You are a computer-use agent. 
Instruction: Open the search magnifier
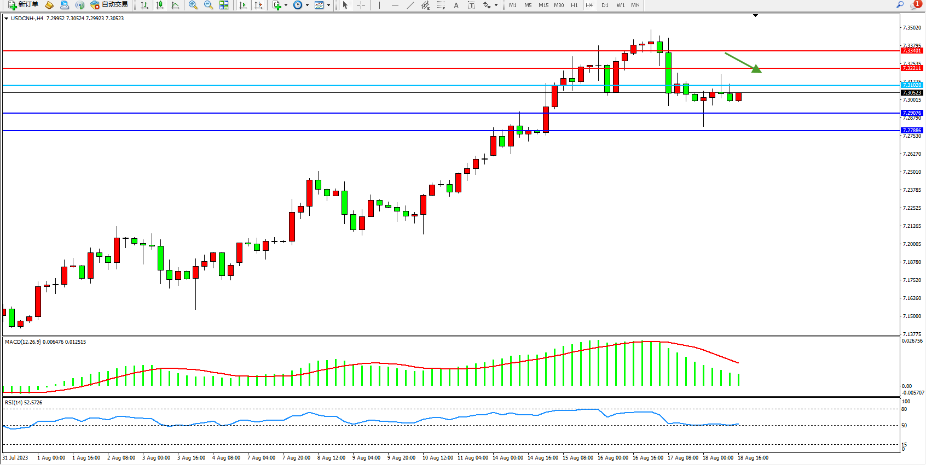pos(900,5)
